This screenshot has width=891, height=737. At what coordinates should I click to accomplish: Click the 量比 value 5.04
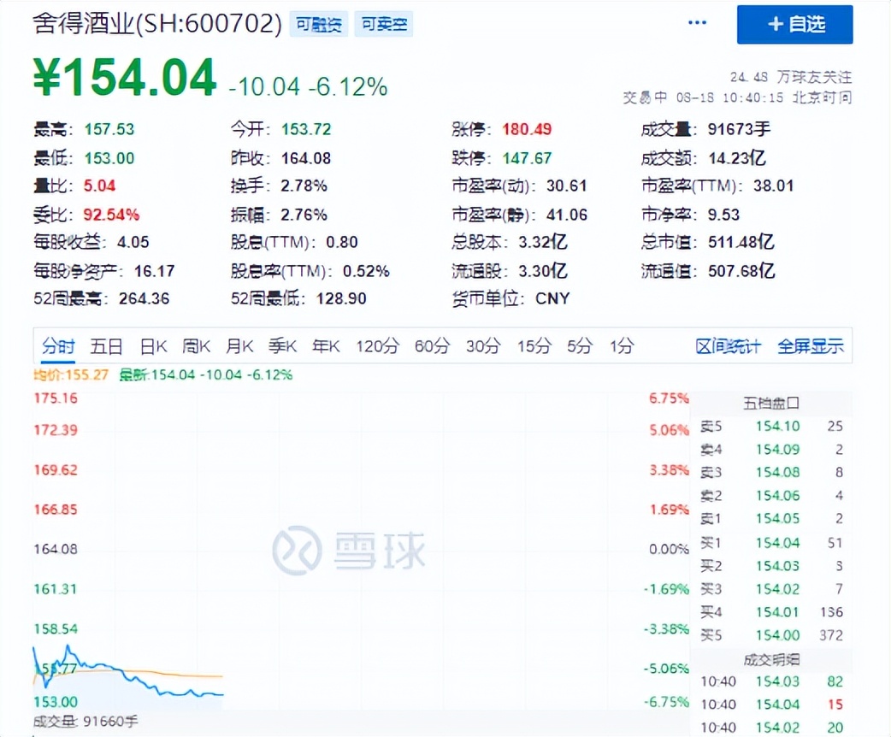[99, 186]
